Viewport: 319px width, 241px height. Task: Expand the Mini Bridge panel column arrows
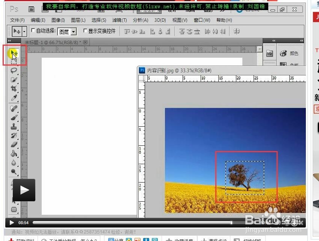coord(274,40)
